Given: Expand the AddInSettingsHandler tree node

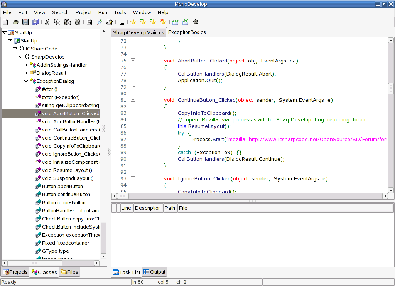Looking at the screenshot, I should pyautogui.click(x=25, y=65).
